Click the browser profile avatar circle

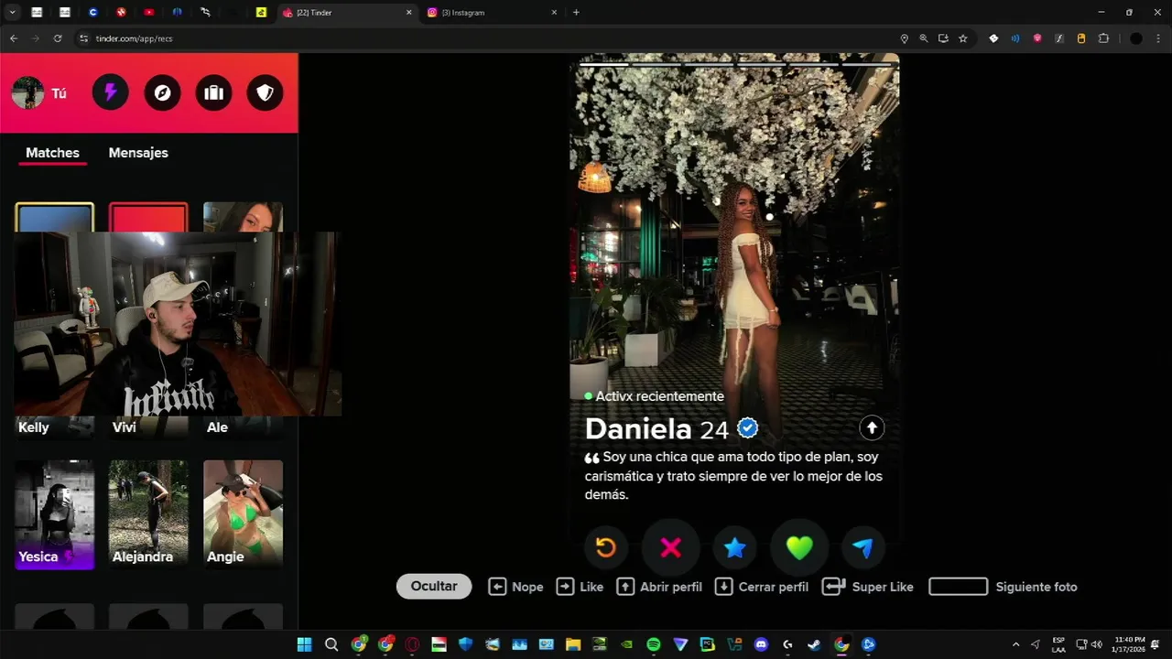click(x=1136, y=38)
